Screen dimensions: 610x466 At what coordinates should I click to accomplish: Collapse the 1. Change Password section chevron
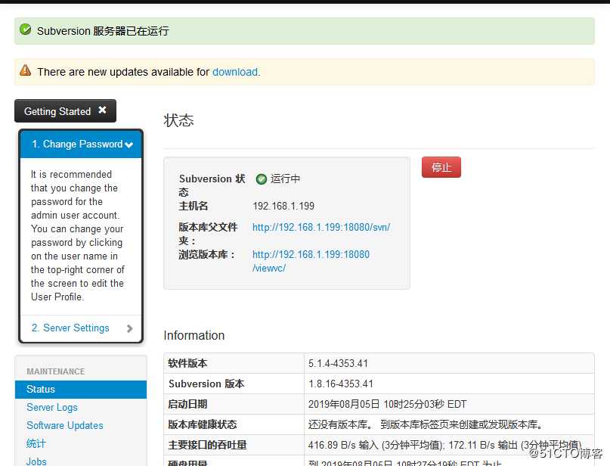(129, 144)
